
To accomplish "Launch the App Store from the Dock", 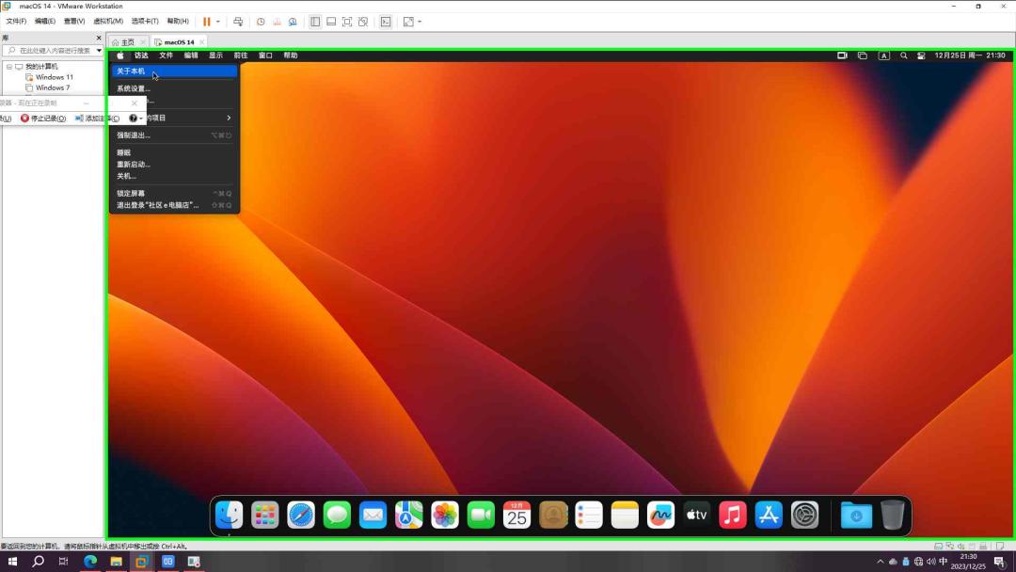I will point(768,515).
